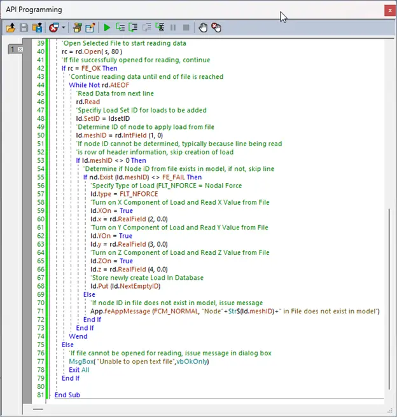This screenshot has height=417, width=397.
Task: Click 'If ld.meshID <> 0 Then' line
Action: (x=111, y=160)
